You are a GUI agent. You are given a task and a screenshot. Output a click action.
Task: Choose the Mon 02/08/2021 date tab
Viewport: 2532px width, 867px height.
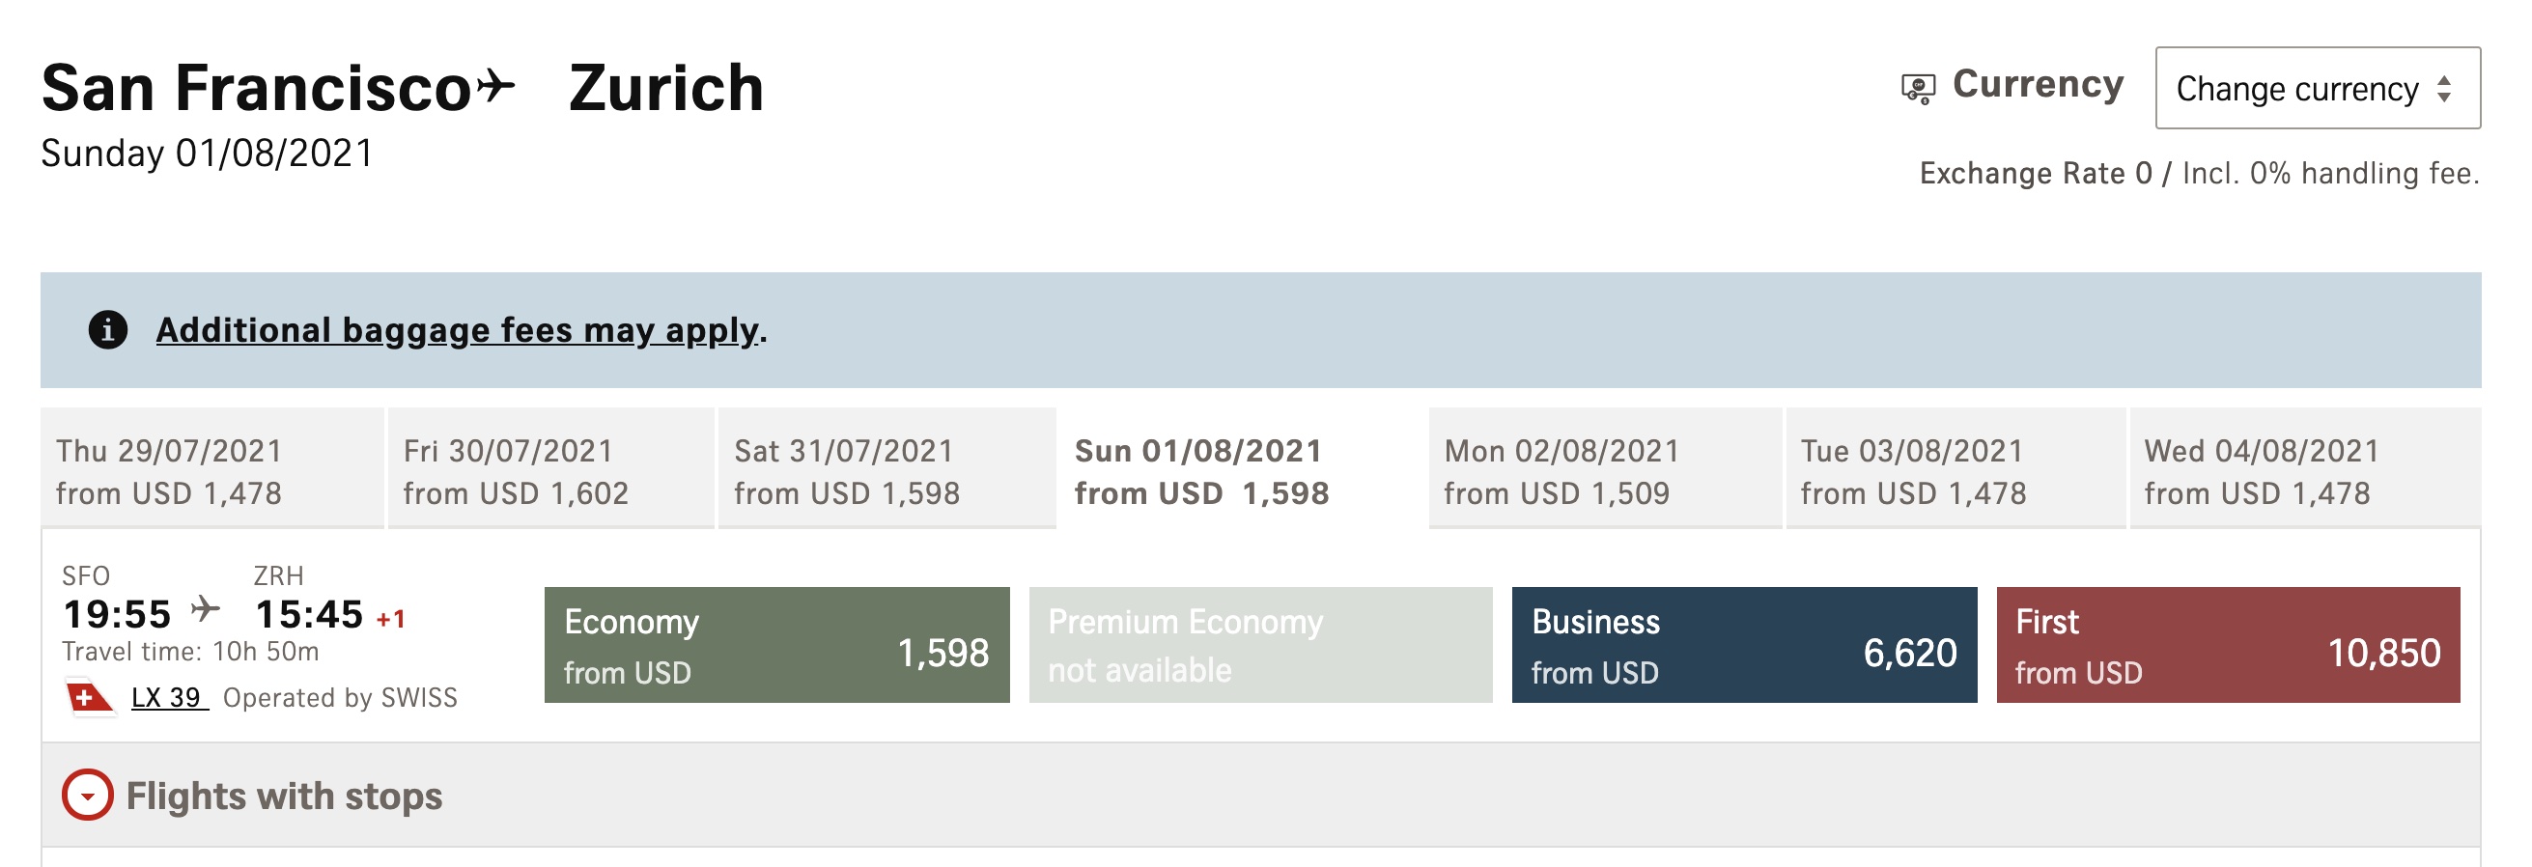click(1604, 470)
